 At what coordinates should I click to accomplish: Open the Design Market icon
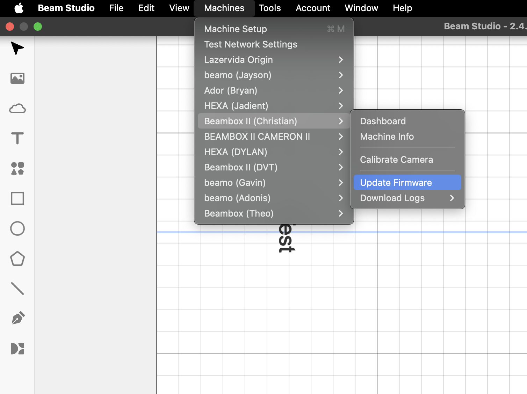[x=17, y=348]
